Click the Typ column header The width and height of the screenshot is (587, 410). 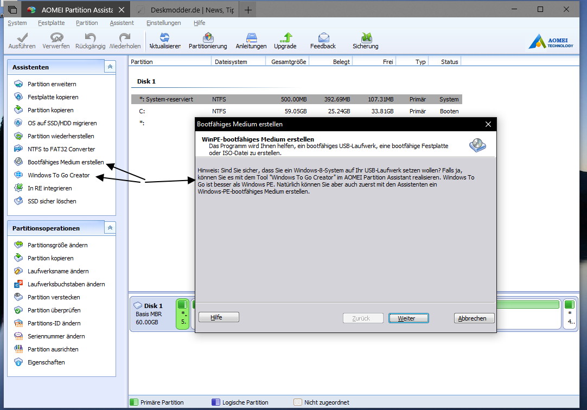click(x=412, y=62)
